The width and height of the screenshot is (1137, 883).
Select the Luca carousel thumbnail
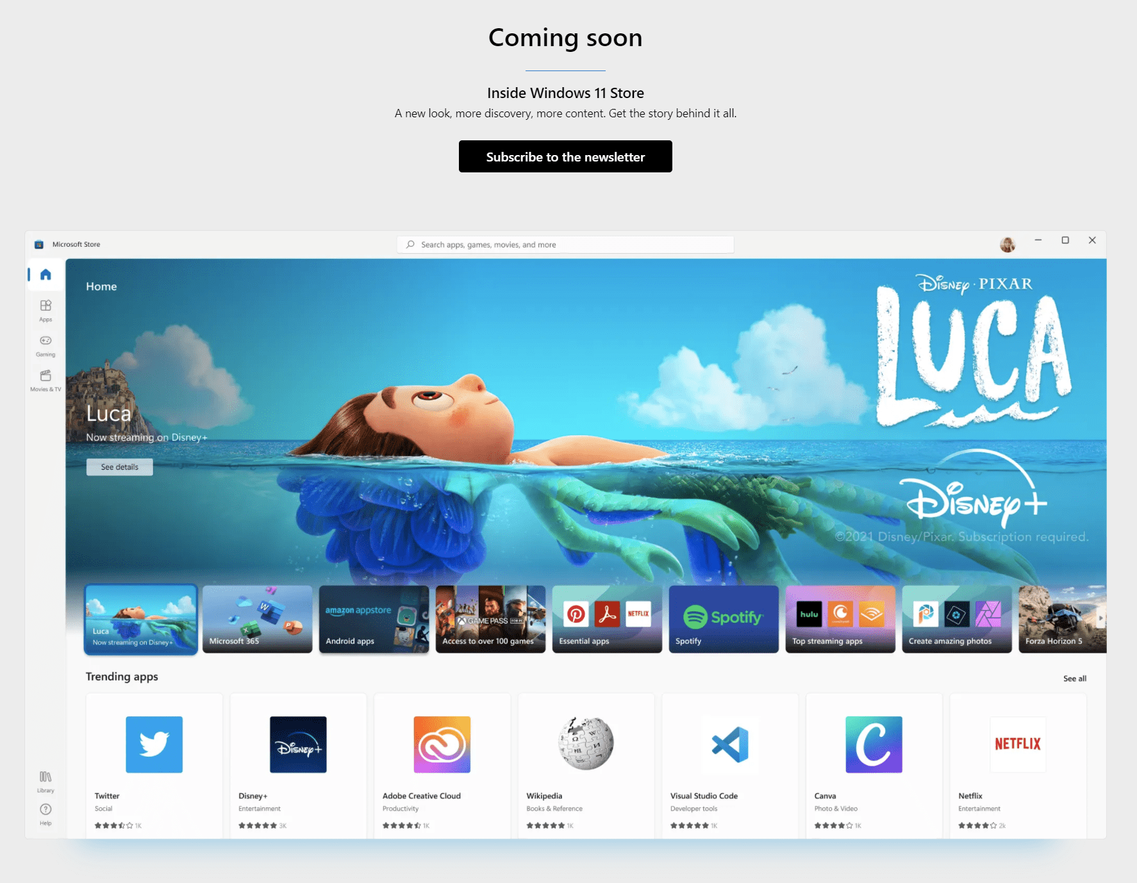(x=141, y=619)
